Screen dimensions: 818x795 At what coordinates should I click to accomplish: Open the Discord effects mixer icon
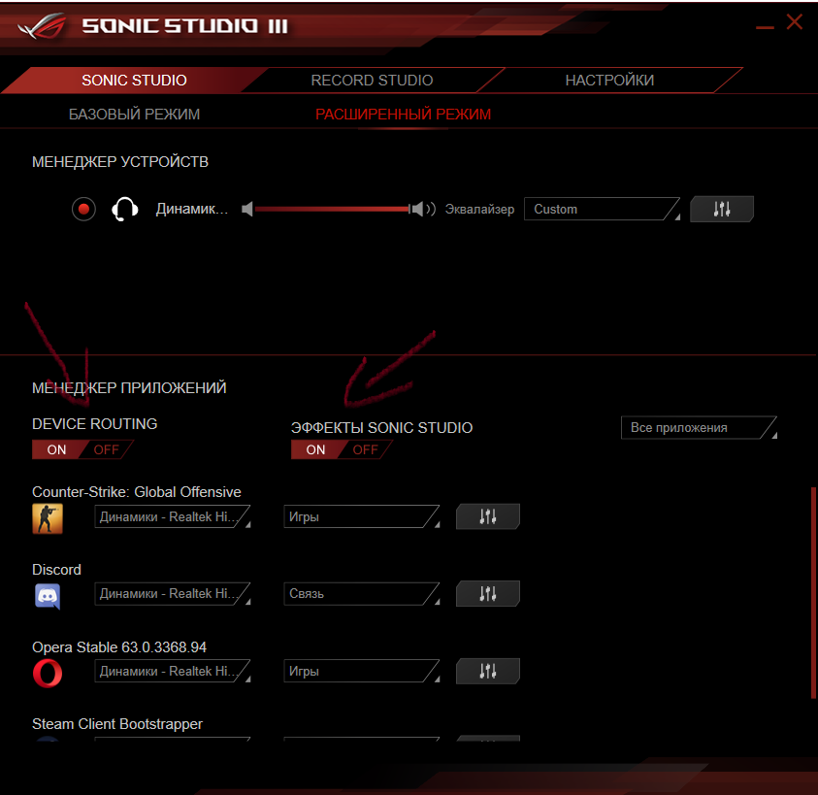(x=488, y=593)
